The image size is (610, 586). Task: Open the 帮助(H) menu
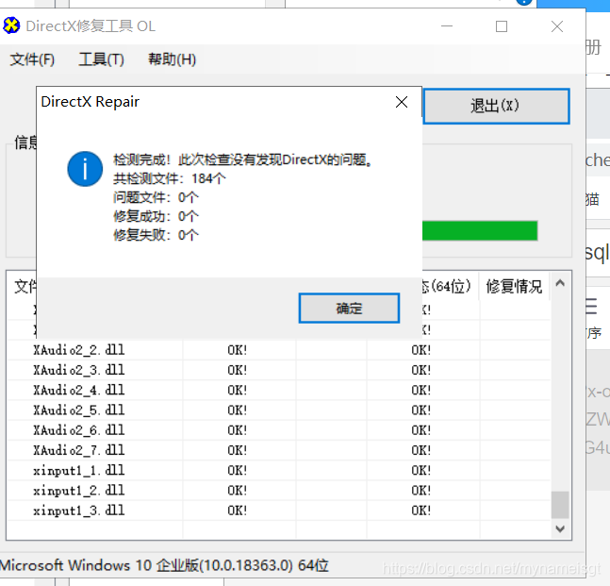[172, 59]
